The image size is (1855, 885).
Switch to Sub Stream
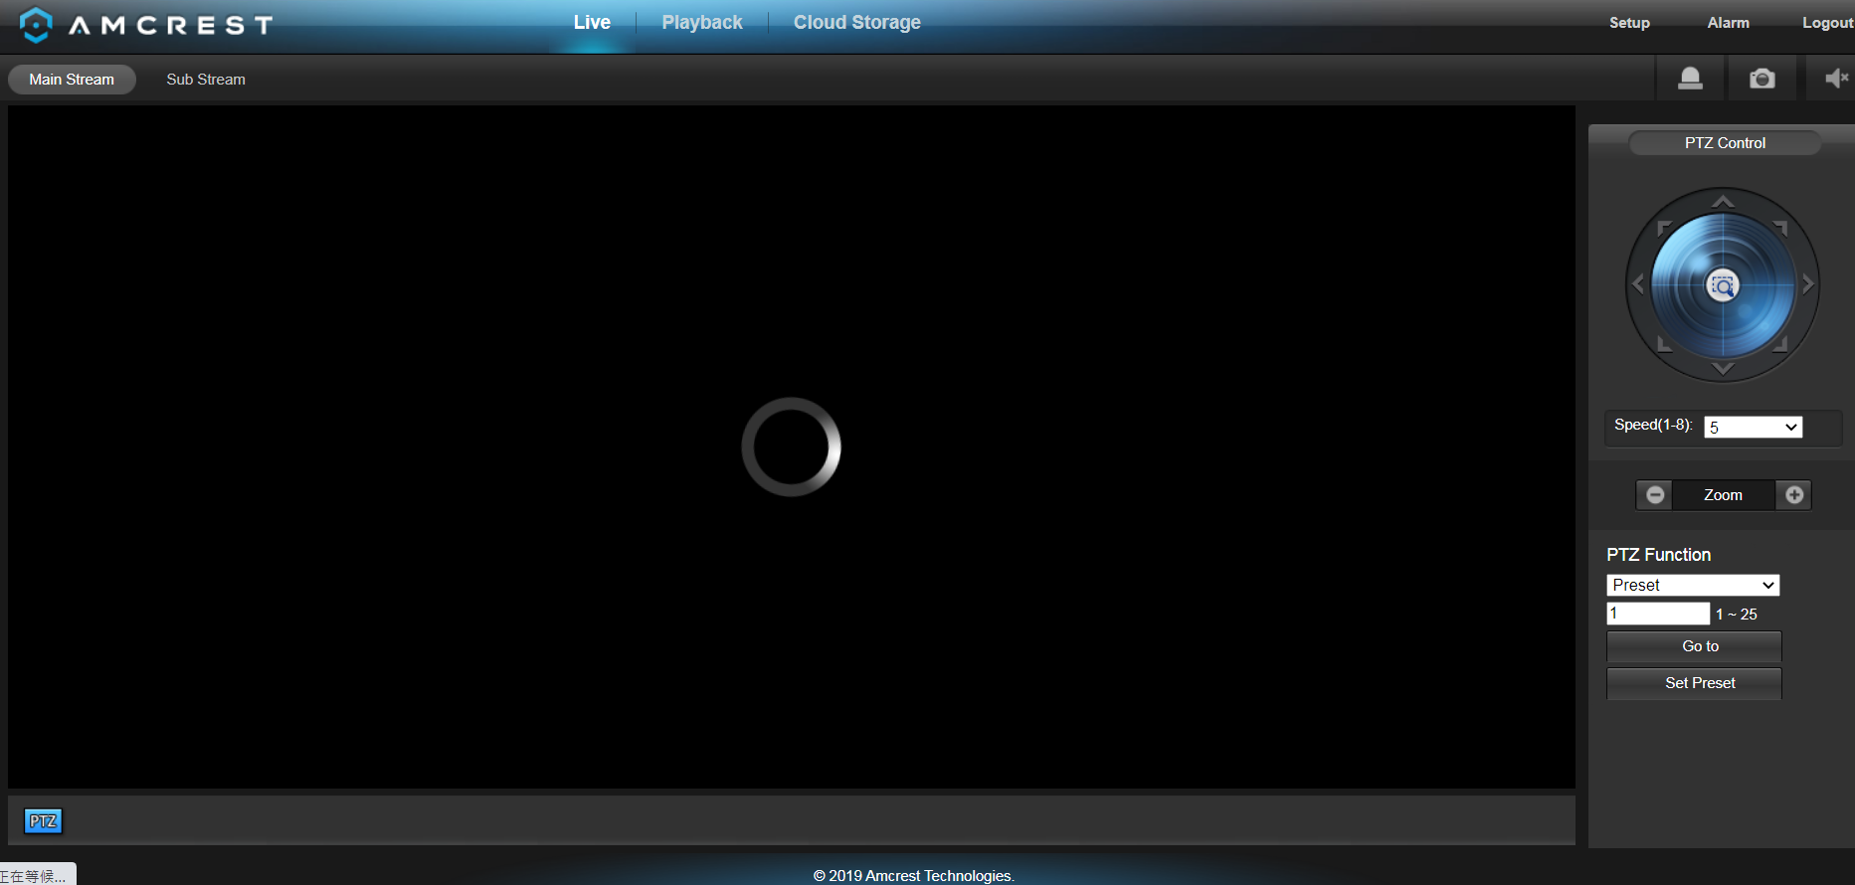coord(206,80)
